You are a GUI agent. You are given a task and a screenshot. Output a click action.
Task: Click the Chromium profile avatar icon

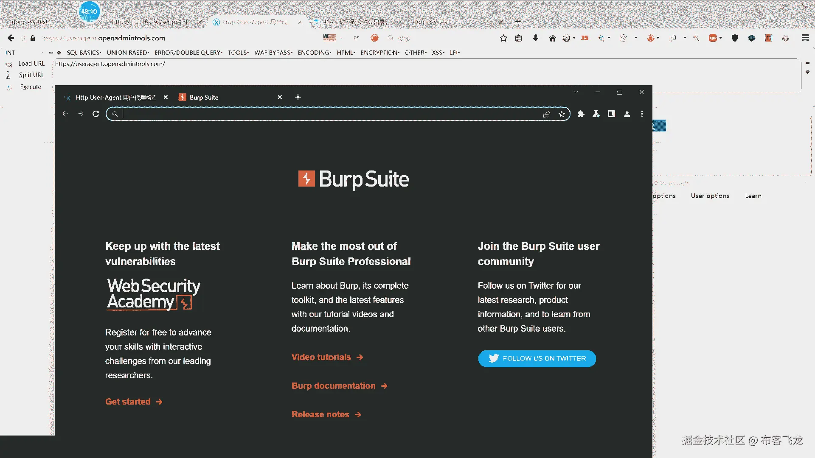pyautogui.click(x=627, y=114)
